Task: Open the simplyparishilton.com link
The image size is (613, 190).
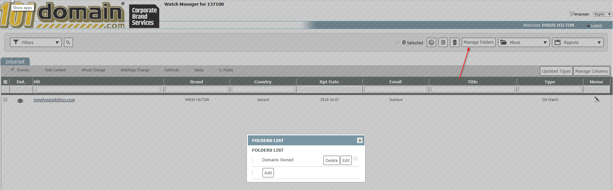Action: (x=54, y=100)
